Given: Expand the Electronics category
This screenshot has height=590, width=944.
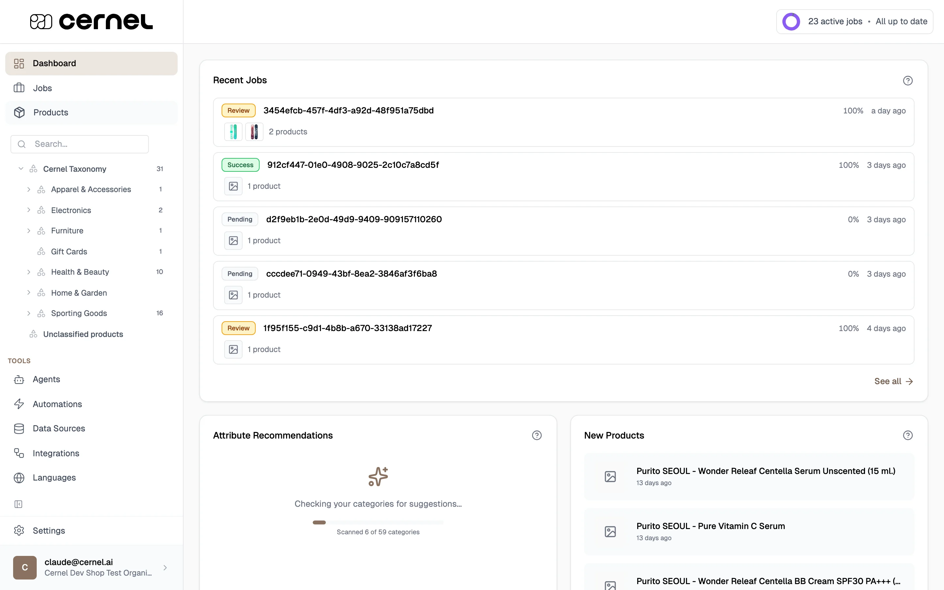Looking at the screenshot, I should [29, 210].
